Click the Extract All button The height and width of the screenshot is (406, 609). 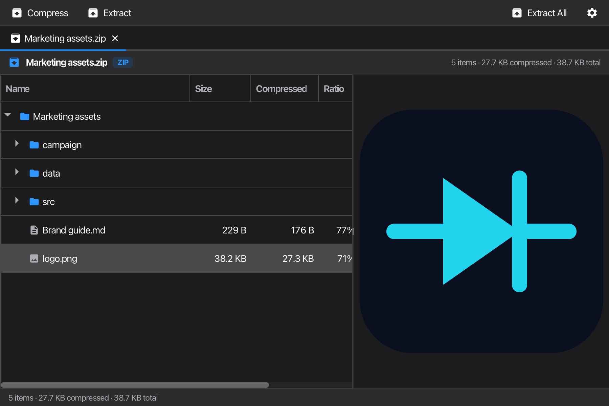click(539, 13)
